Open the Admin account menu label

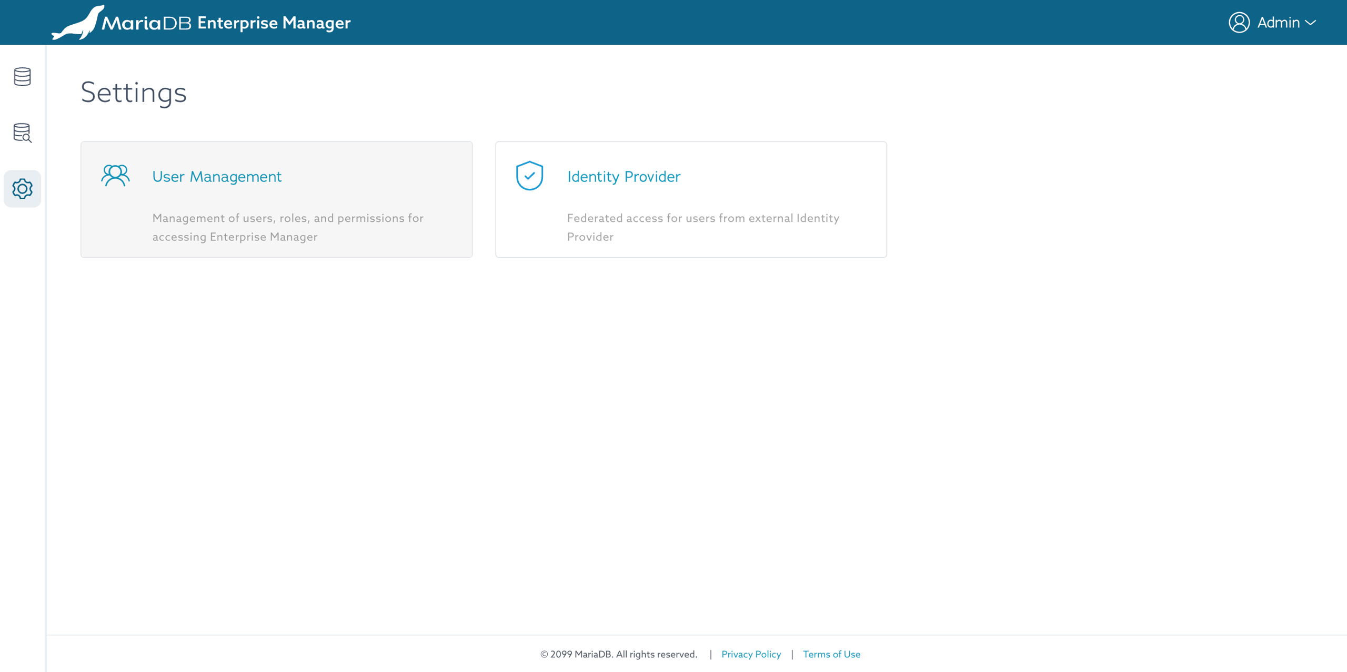[1278, 23]
